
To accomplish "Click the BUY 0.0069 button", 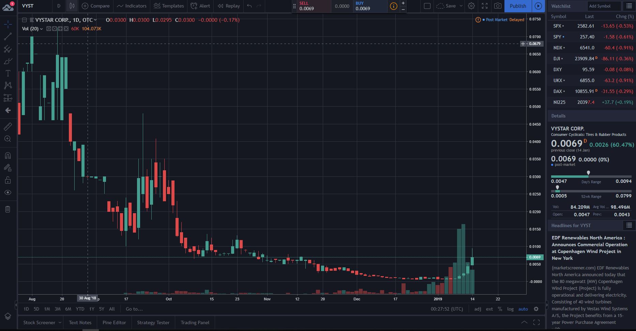I will pyautogui.click(x=370, y=6).
